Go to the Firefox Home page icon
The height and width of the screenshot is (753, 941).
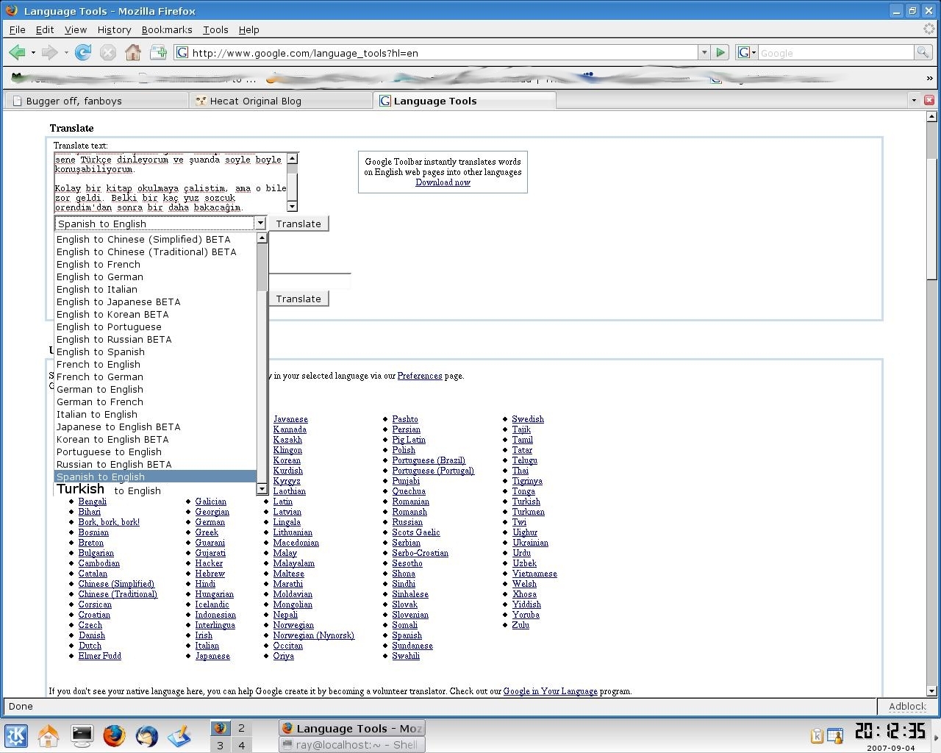(x=133, y=52)
